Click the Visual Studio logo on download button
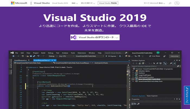This screenshot has width=190, height=109. [73, 37]
